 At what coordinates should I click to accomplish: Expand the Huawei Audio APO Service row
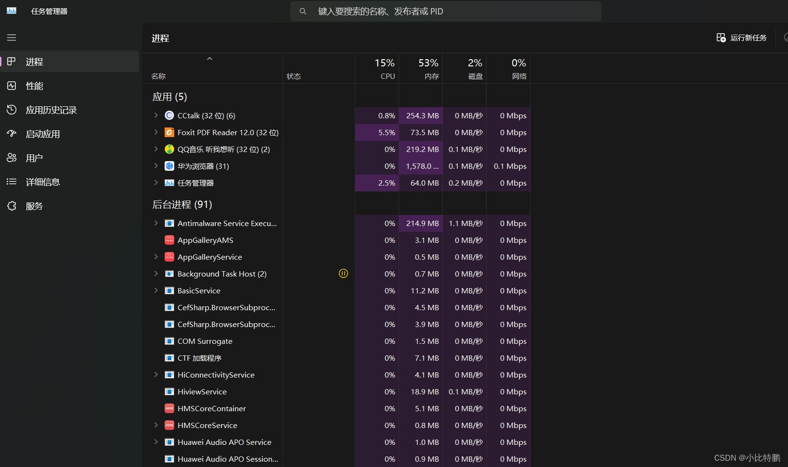(x=156, y=442)
